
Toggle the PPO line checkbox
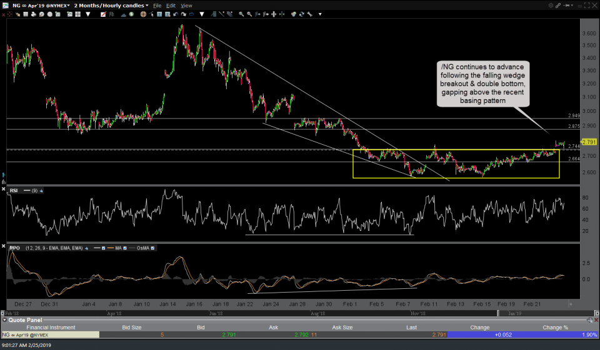tap(103, 248)
